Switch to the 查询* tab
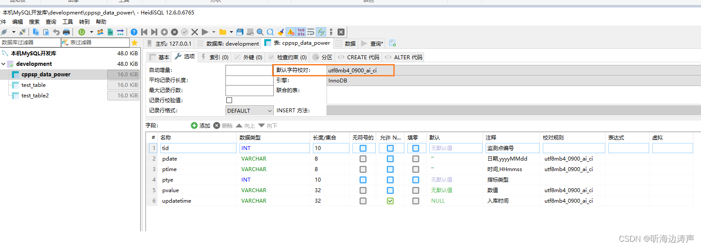Viewport: 701px width, 247px height. tap(372, 43)
